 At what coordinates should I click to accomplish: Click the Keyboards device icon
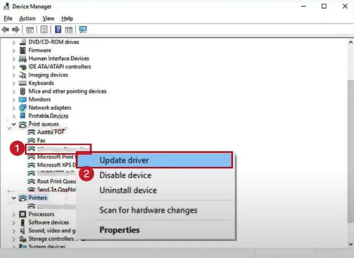click(23, 83)
